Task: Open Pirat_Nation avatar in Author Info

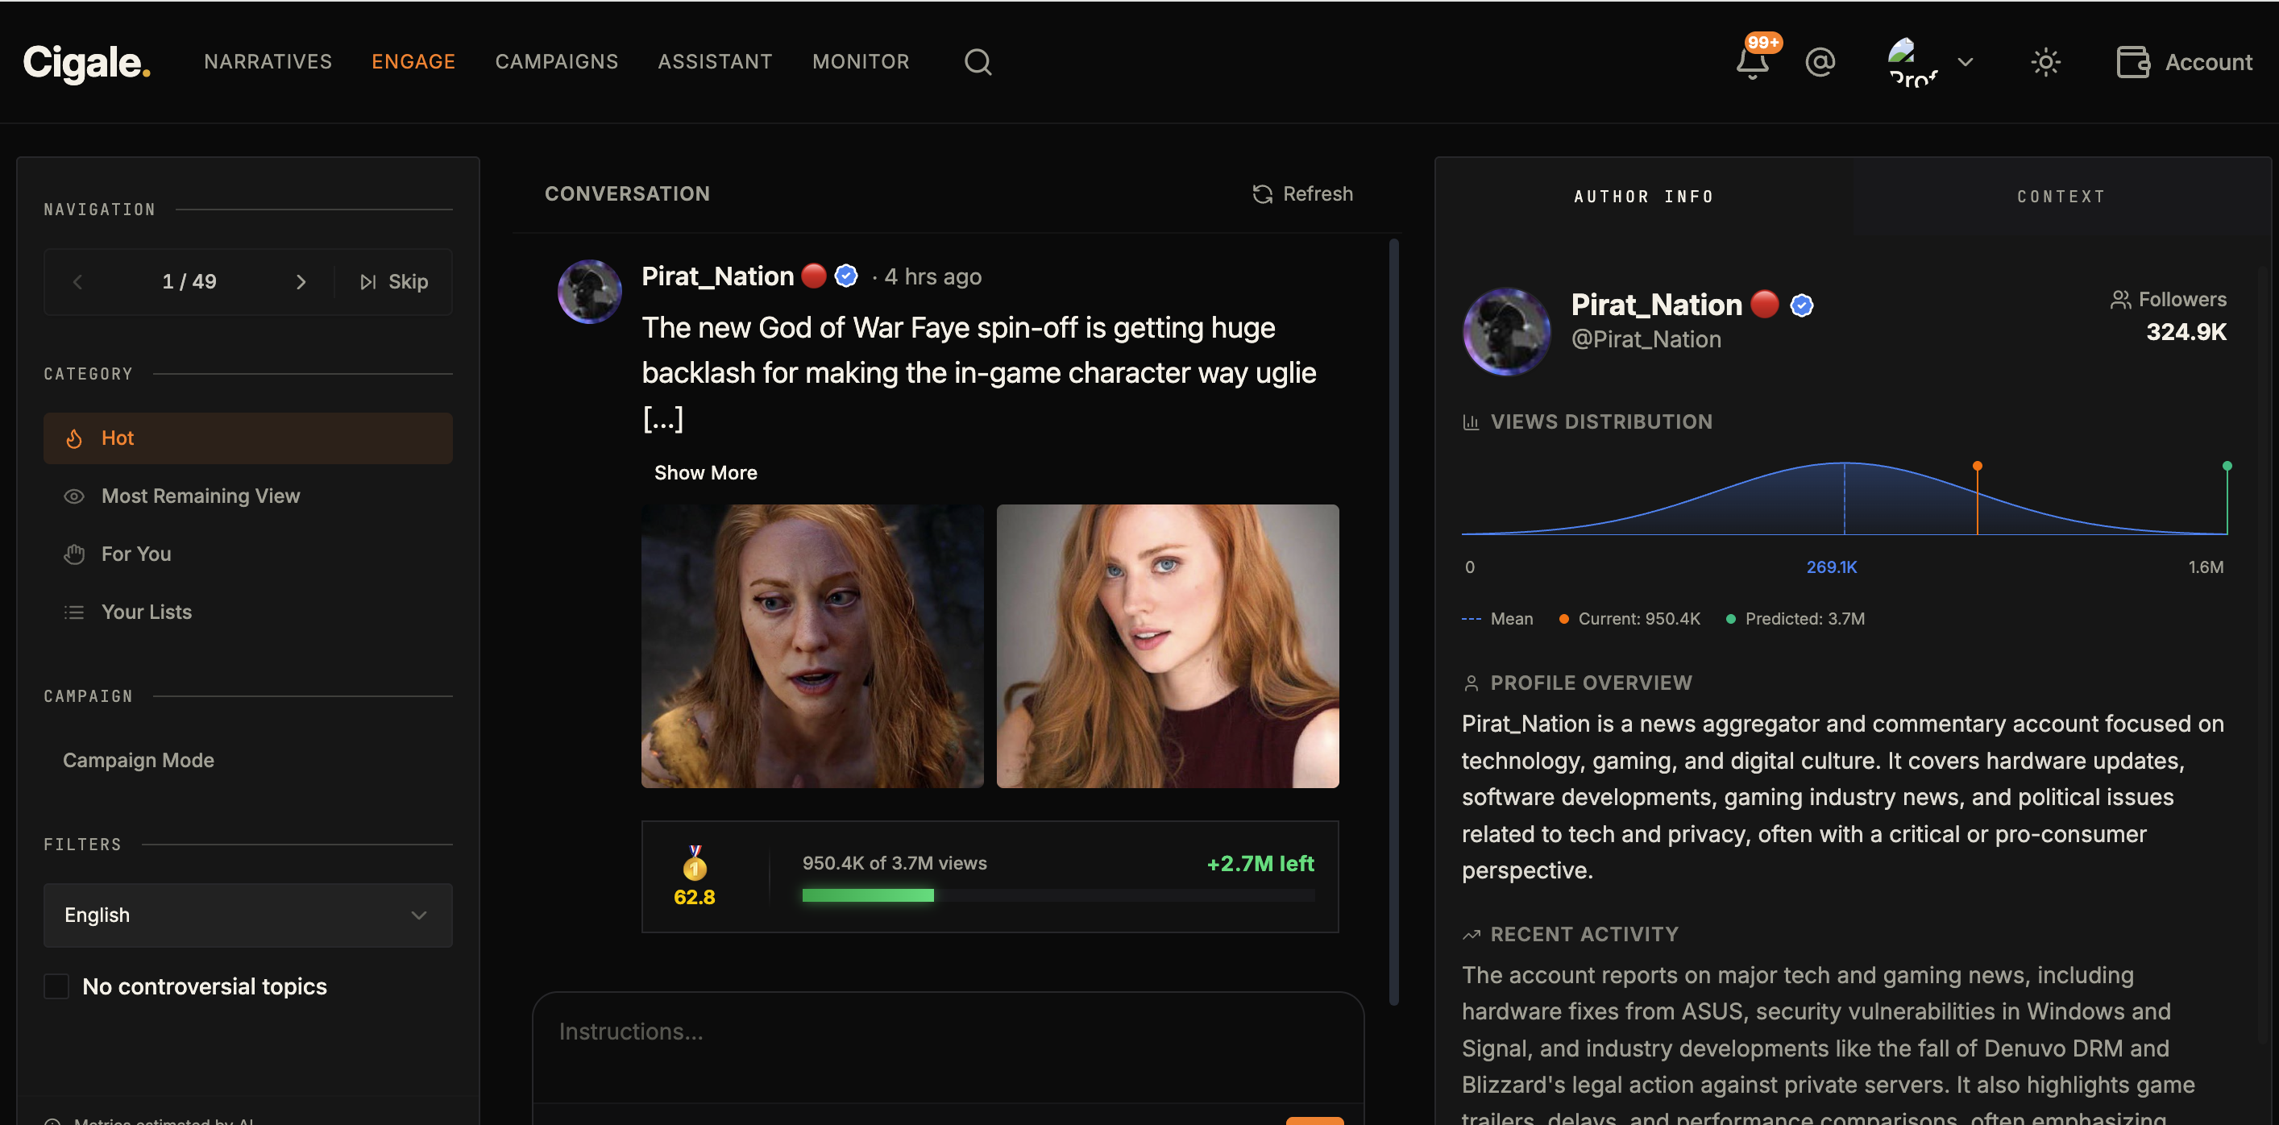Action: point(1507,332)
